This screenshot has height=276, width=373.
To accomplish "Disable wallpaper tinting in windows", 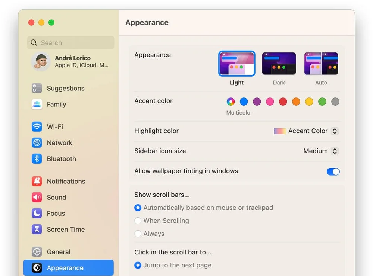I will 333,171.
